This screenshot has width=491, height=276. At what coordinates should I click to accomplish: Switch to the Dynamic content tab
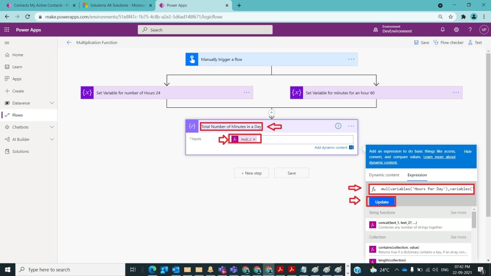point(384,175)
